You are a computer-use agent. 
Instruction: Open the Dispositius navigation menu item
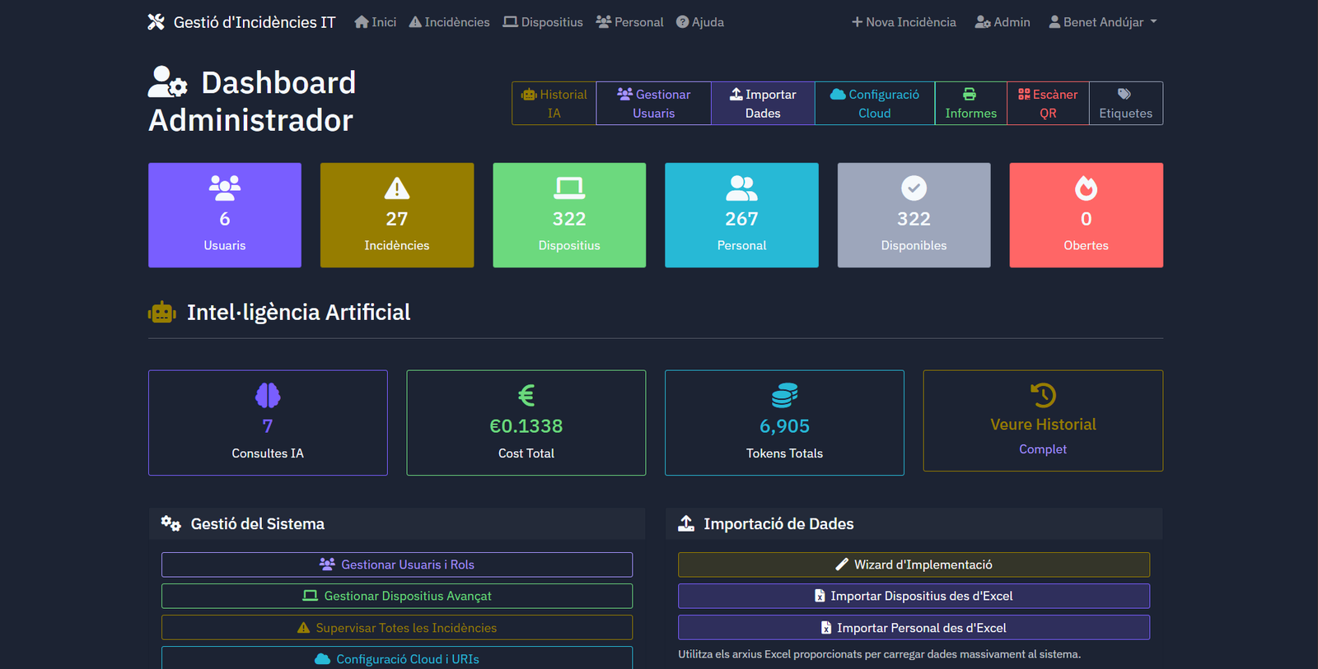[543, 22]
